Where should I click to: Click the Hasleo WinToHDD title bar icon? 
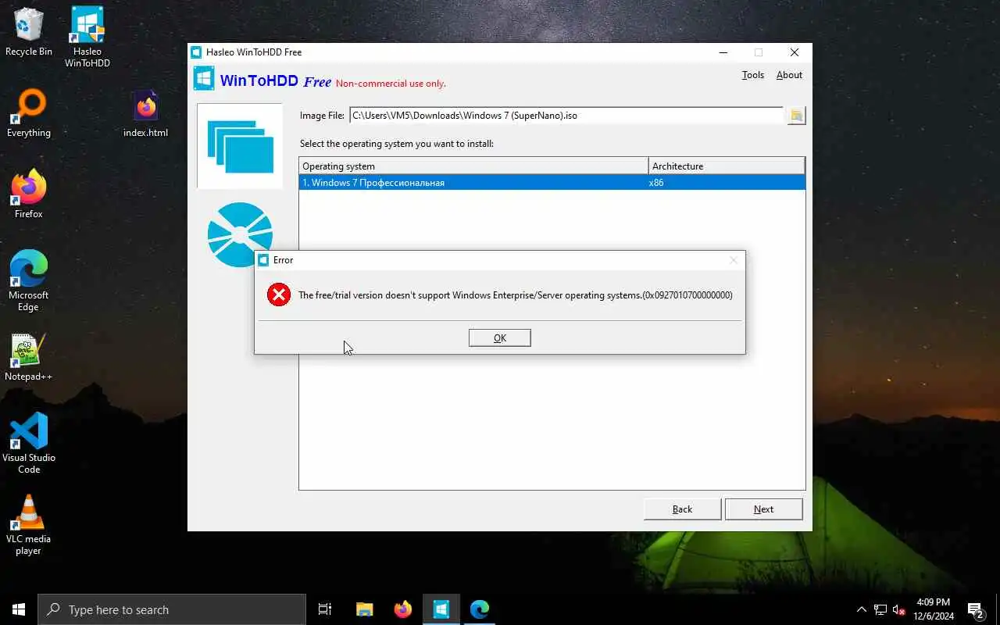pyautogui.click(x=196, y=52)
